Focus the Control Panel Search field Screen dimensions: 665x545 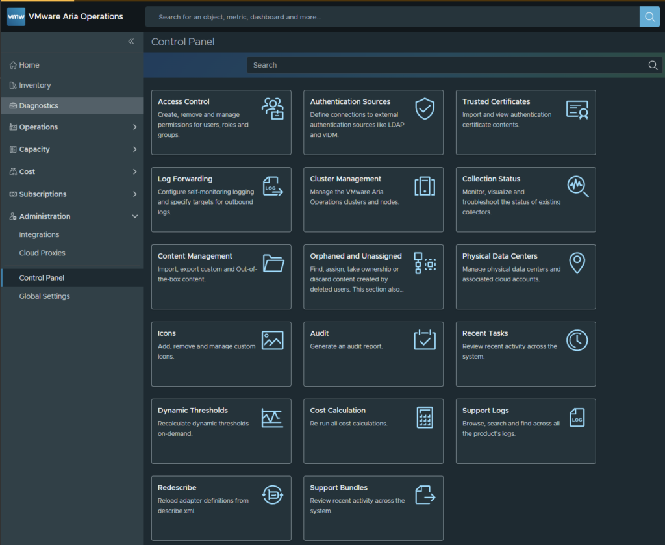point(454,65)
